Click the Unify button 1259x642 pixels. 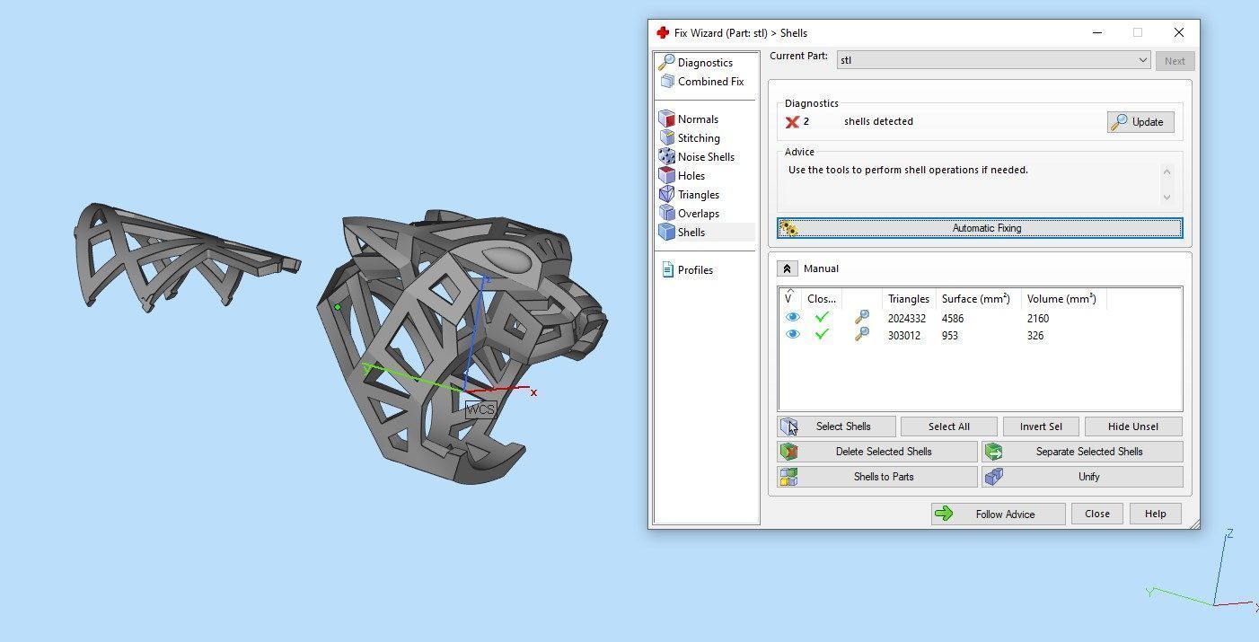click(1082, 477)
